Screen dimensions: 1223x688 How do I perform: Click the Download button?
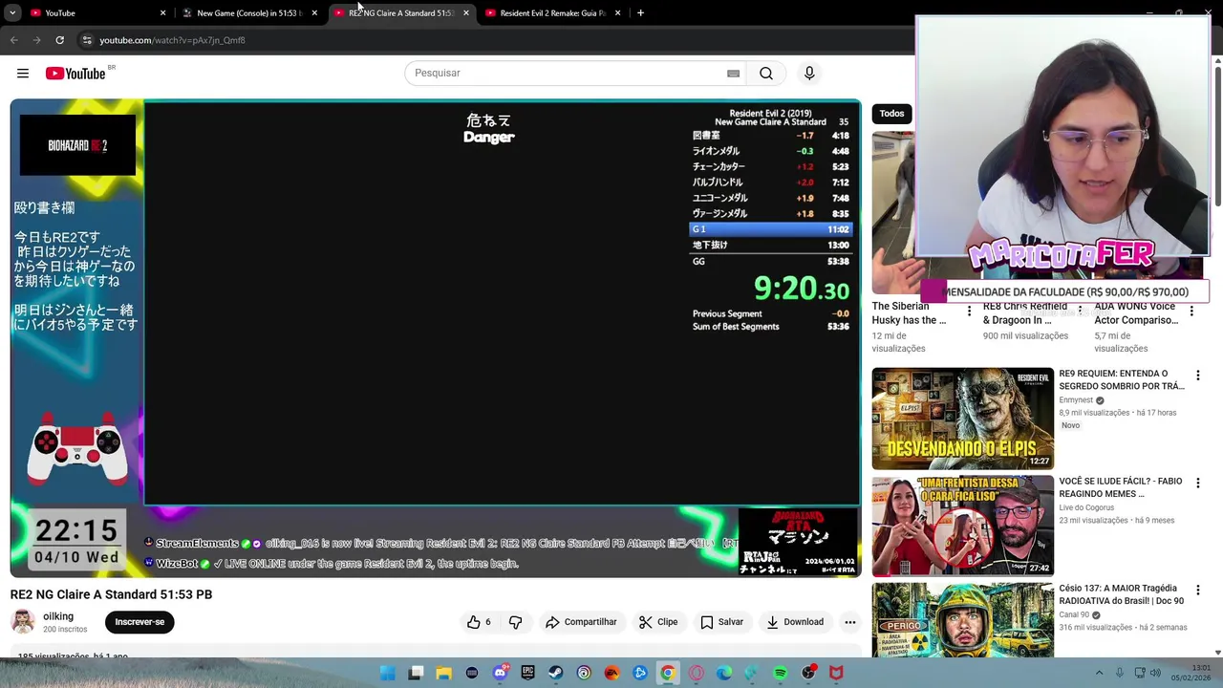click(795, 622)
